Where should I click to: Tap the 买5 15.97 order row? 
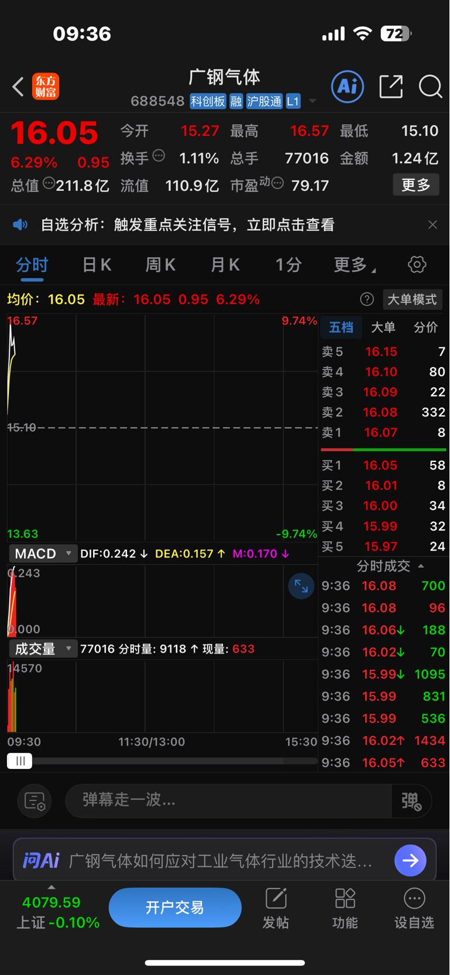point(383,546)
